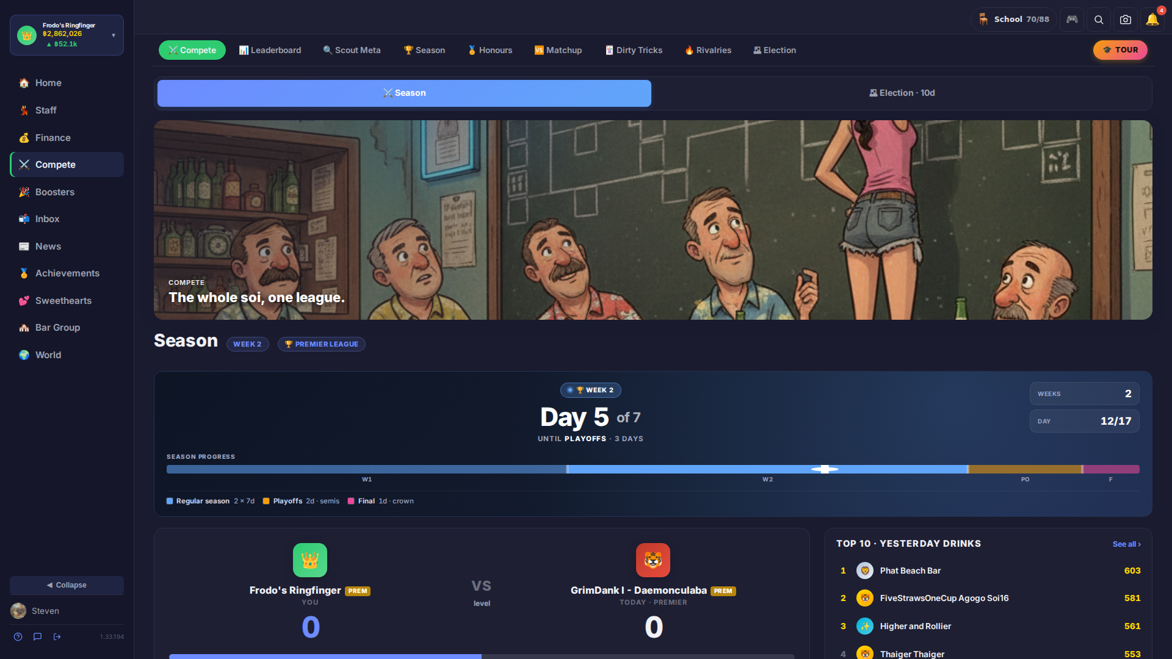Screen dimensions: 1172x659
Task: Select the Election · 10d segment toggle
Action: (x=902, y=93)
